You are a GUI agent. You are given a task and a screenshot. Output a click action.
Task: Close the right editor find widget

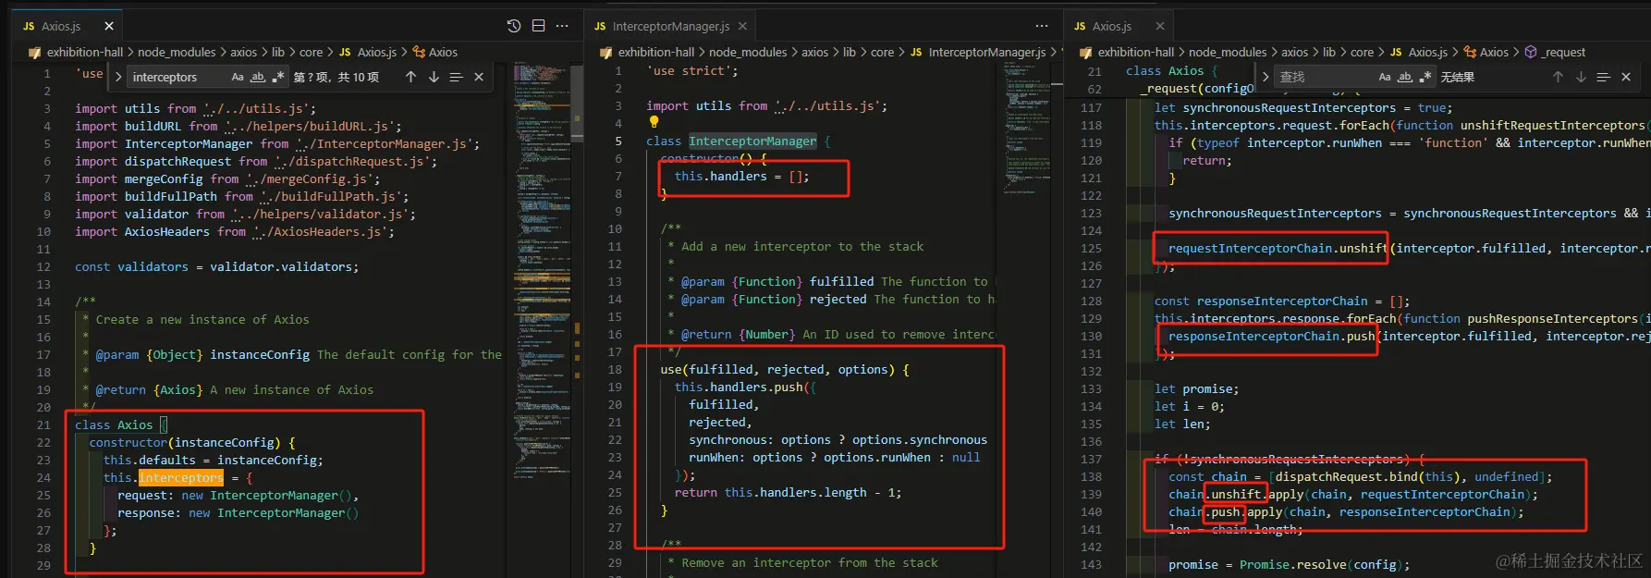[1626, 77]
